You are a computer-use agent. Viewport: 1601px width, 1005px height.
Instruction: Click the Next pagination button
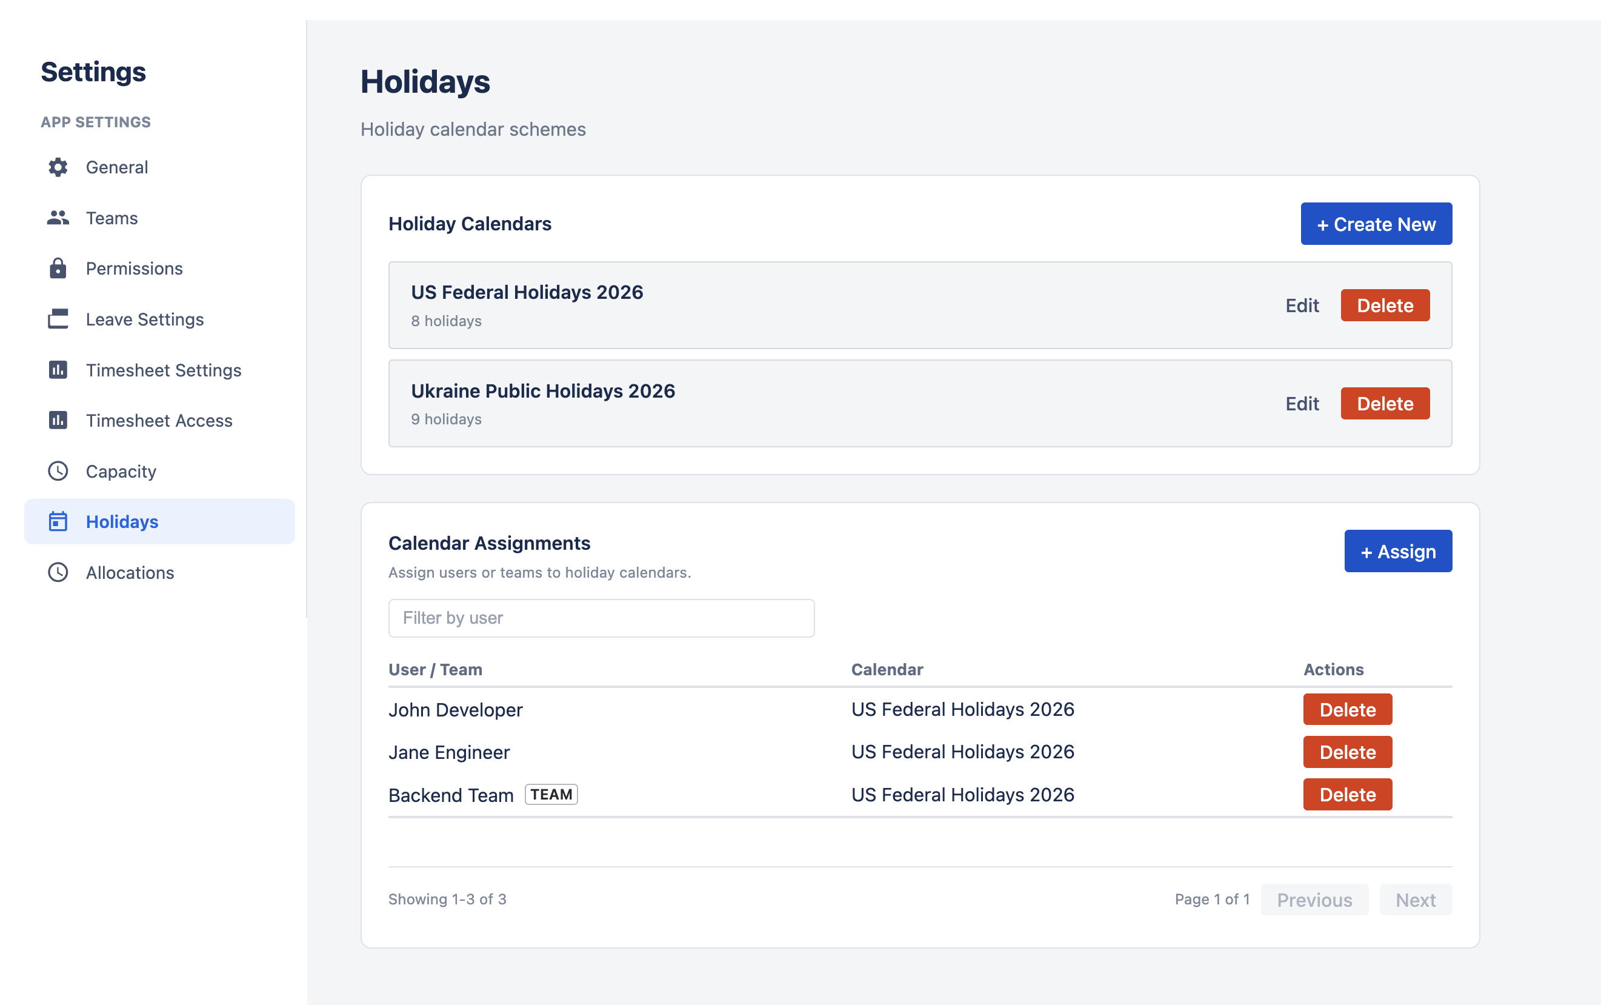pos(1416,900)
